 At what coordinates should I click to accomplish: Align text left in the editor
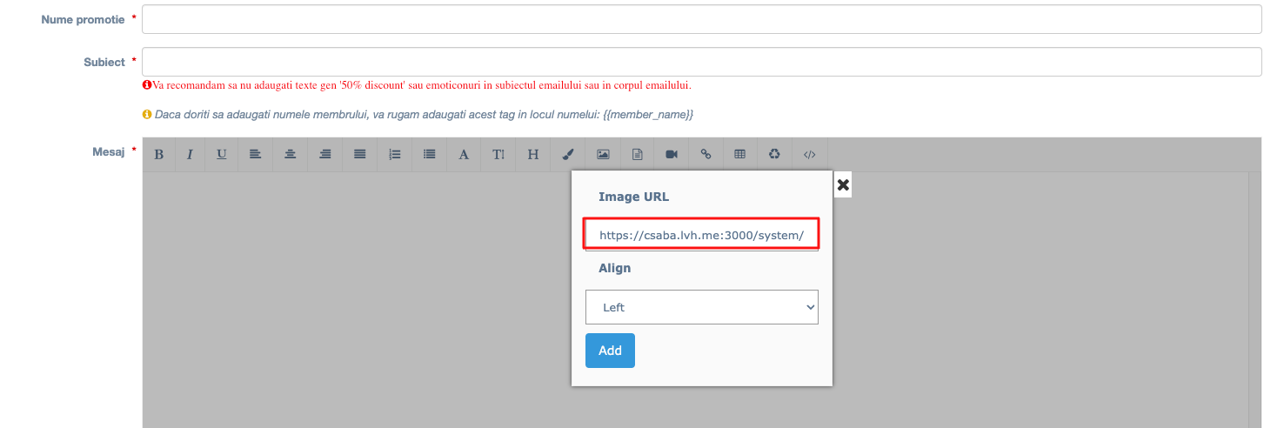[256, 154]
